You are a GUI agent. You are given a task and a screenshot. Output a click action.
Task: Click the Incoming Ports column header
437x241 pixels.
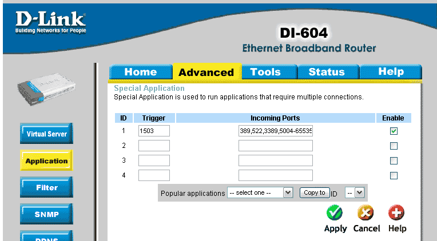point(275,118)
